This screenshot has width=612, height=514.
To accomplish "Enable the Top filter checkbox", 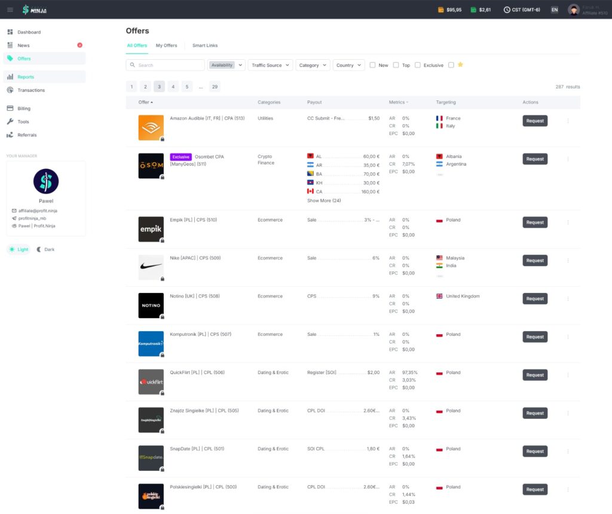I will pos(396,65).
